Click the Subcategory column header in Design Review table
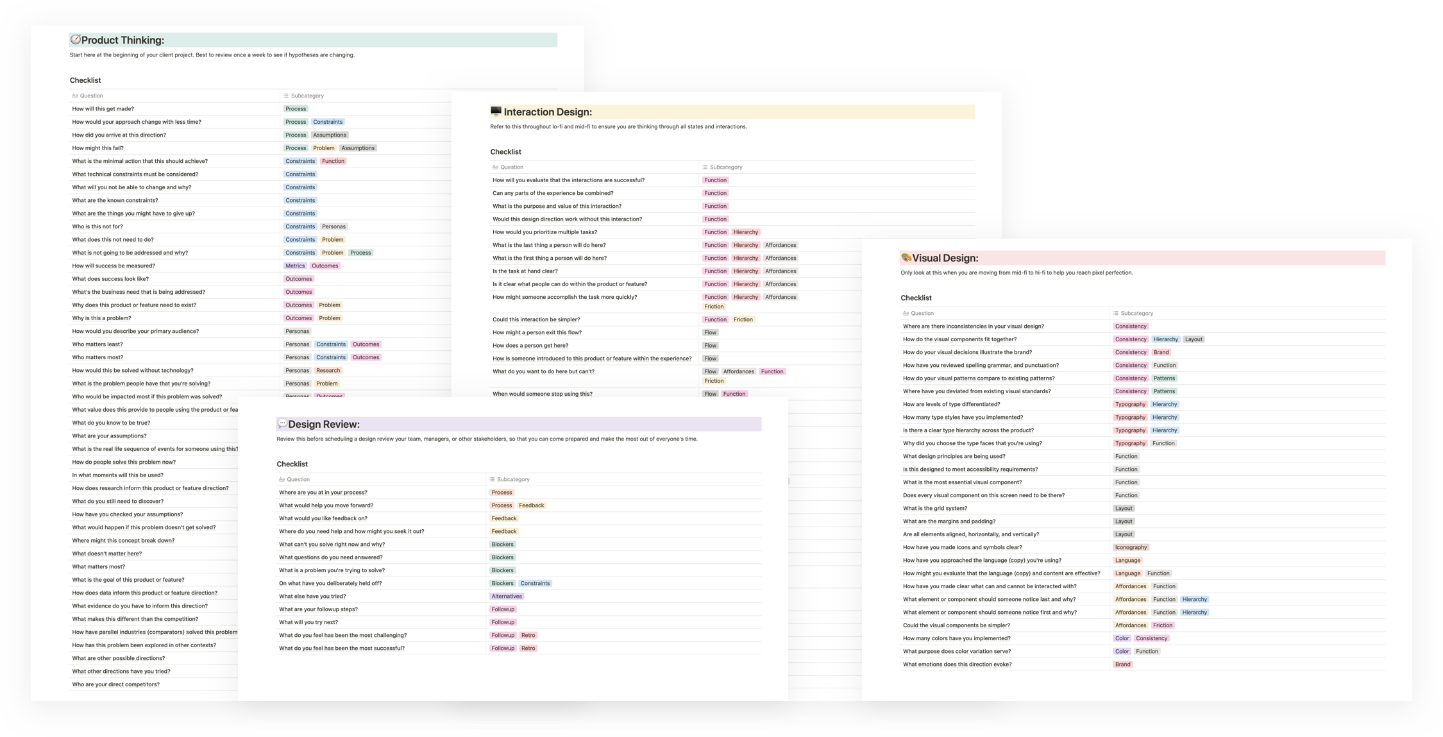The width and height of the screenshot is (1443, 737). tap(509, 480)
